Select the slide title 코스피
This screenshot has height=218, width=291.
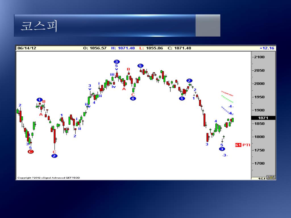(x=39, y=26)
